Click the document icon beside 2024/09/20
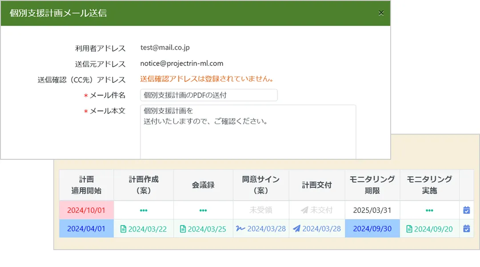 click(409, 229)
